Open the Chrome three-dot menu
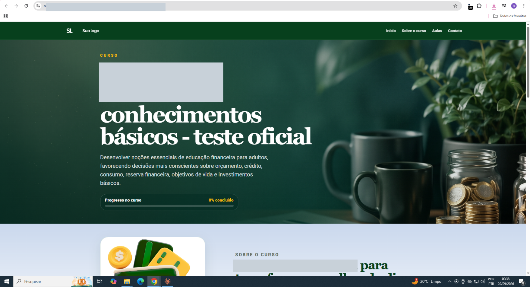 point(524,6)
